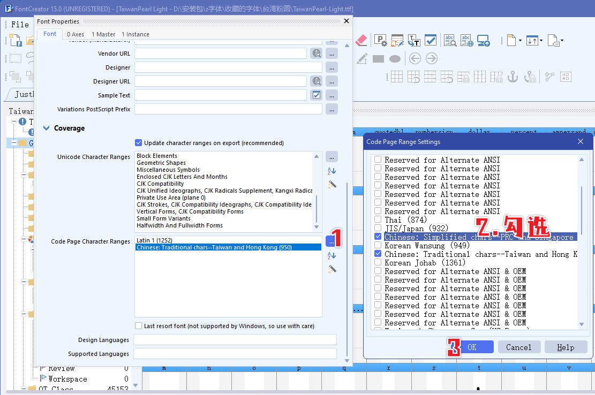Close the Code Page Range Settings dialog
The width and height of the screenshot is (595, 395).
point(581,141)
